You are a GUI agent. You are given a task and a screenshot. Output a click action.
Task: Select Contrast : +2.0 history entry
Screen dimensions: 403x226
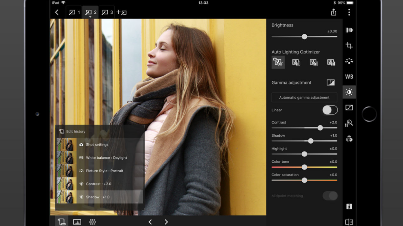100,184
